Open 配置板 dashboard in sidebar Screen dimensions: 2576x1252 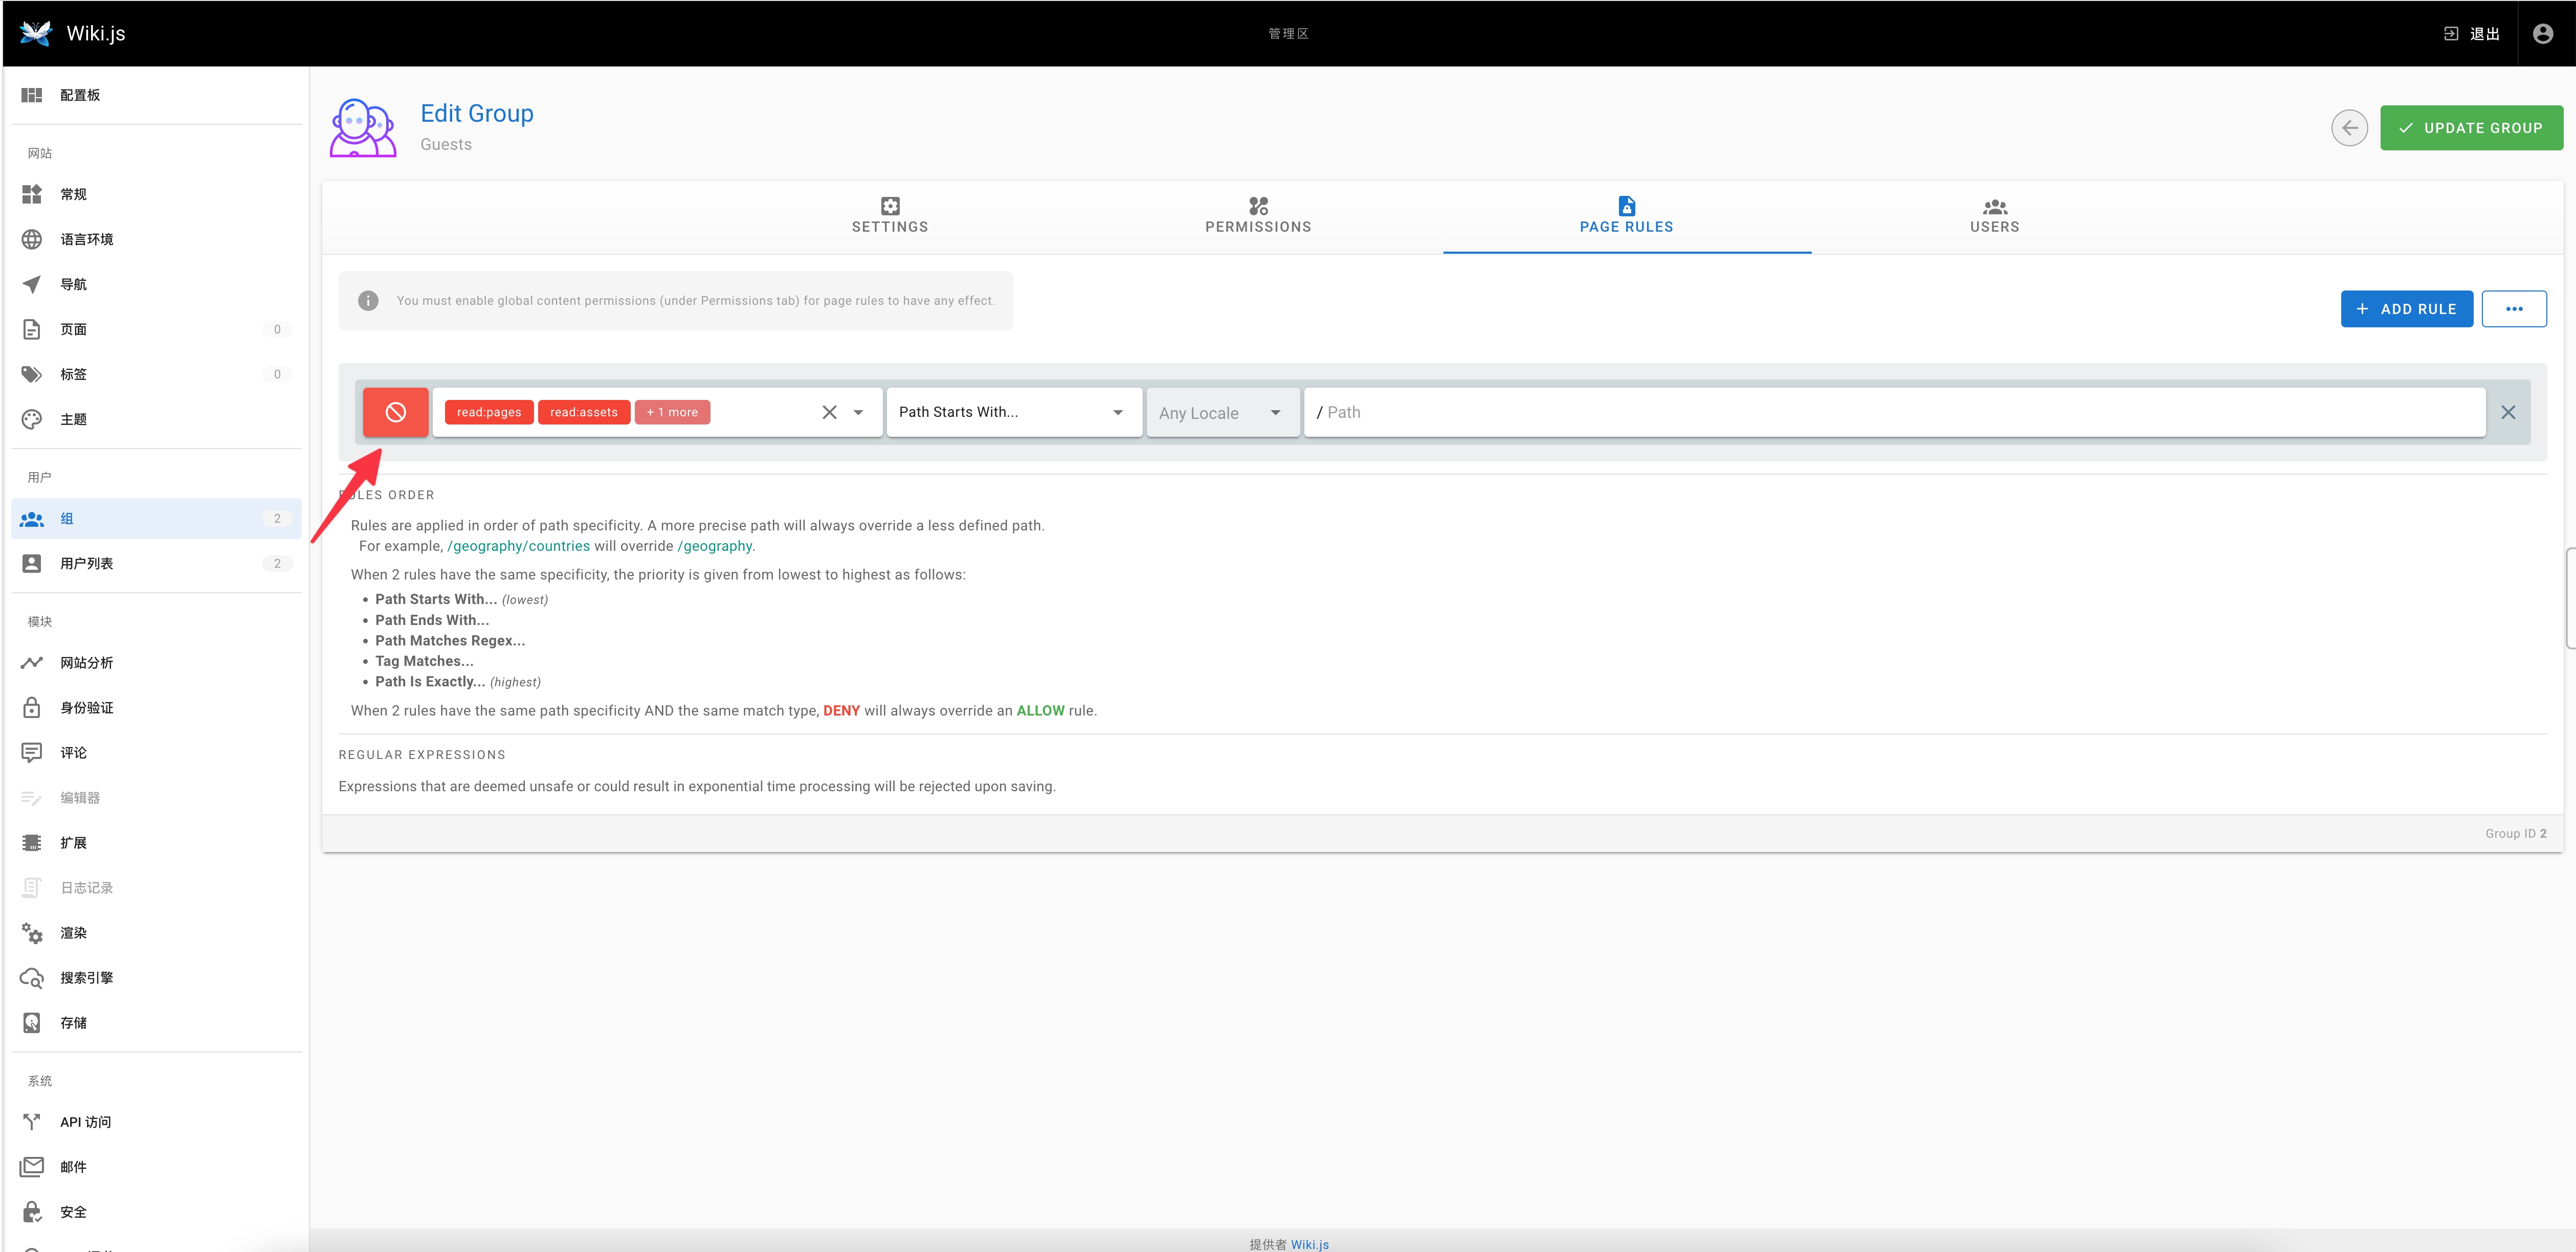click(156, 95)
